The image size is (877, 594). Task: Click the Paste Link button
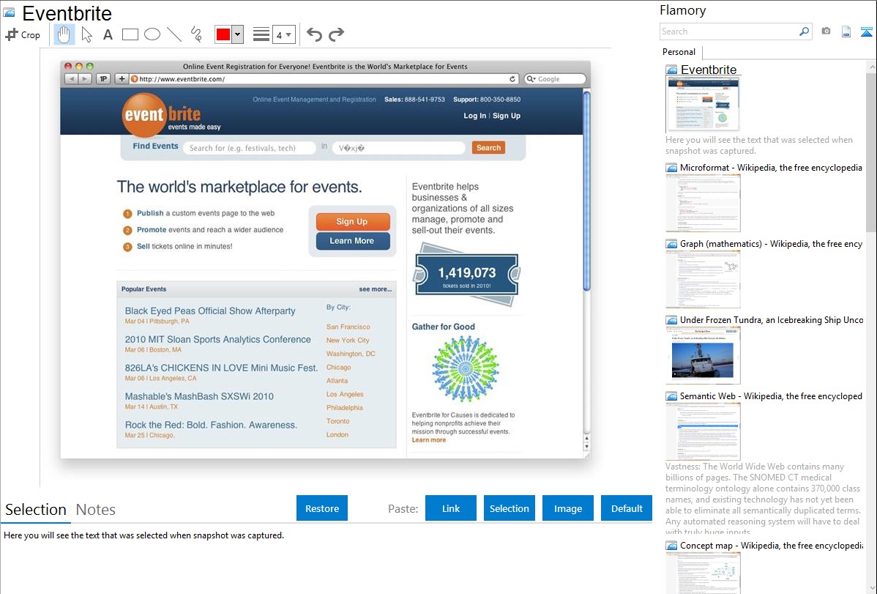click(x=451, y=508)
